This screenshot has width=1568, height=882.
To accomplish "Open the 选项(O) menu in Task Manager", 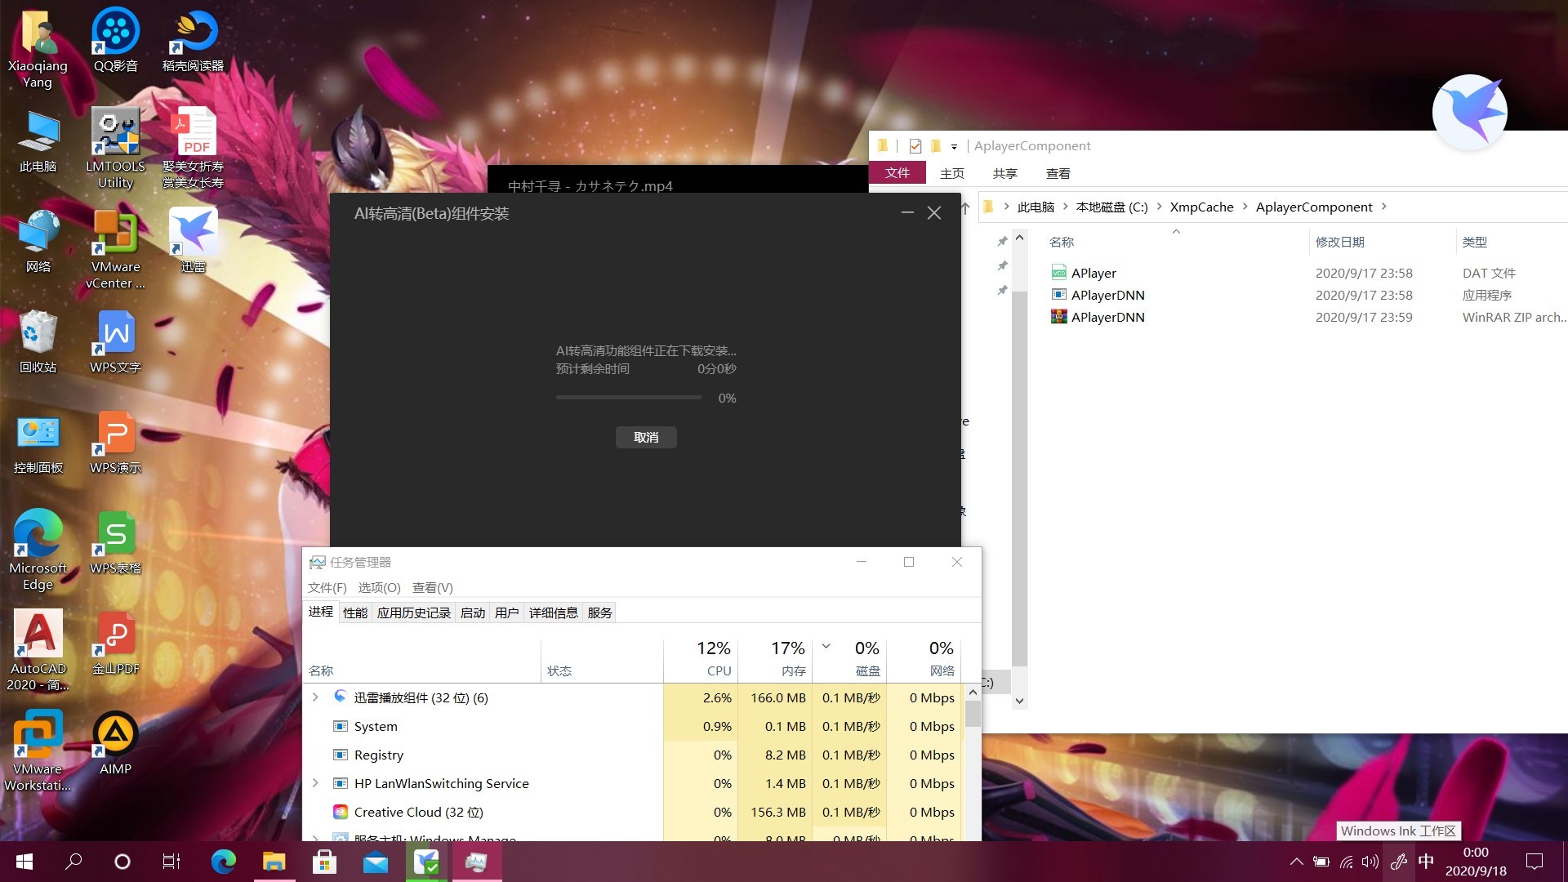I will (x=379, y=587).
